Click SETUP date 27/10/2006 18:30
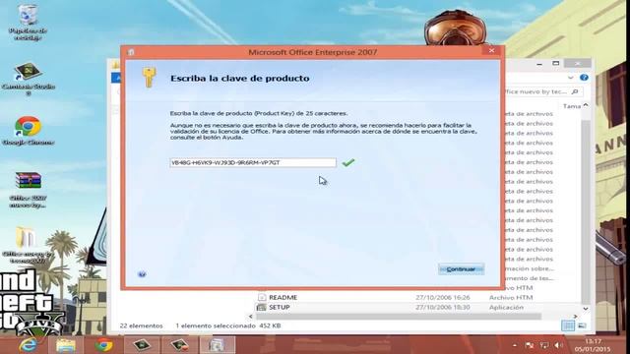Viewport: 630px width, 354px height. pos(442,307)
